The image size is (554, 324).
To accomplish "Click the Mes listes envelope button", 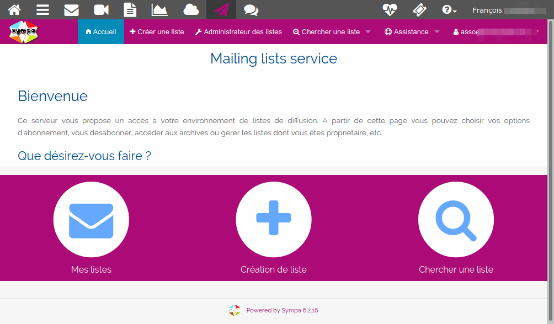I will pyautogui.click(x=91, y=220).
